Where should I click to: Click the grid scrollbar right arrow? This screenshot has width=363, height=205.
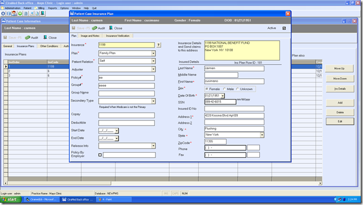click(x=320, y=183)
